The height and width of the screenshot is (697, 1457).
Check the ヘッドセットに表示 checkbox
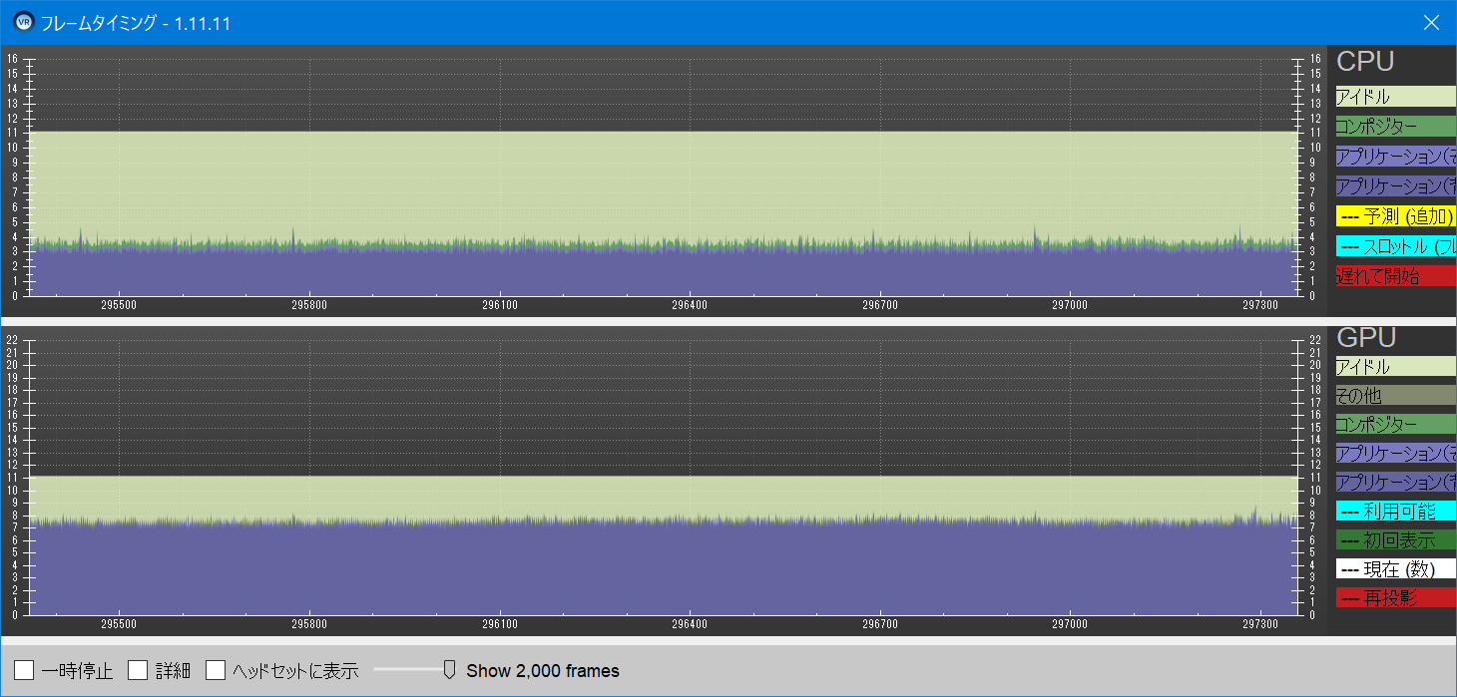point(216,670)
